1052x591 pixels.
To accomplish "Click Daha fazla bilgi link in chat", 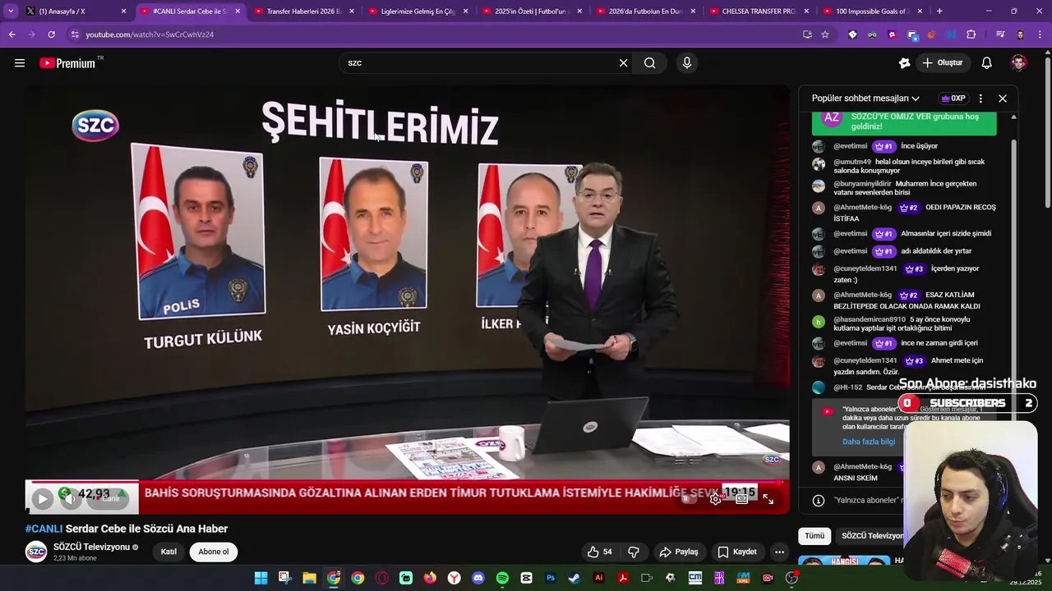I will pyautogui.click(x=869, y=442).
